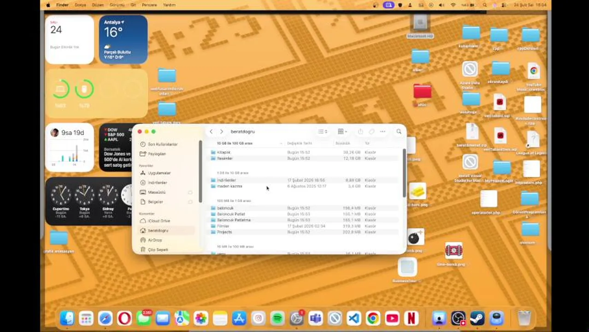
Task: Sort by the size column header
Action: (x=343, y=143)
